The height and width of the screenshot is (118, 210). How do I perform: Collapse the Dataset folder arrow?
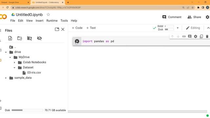pos(14,68)
